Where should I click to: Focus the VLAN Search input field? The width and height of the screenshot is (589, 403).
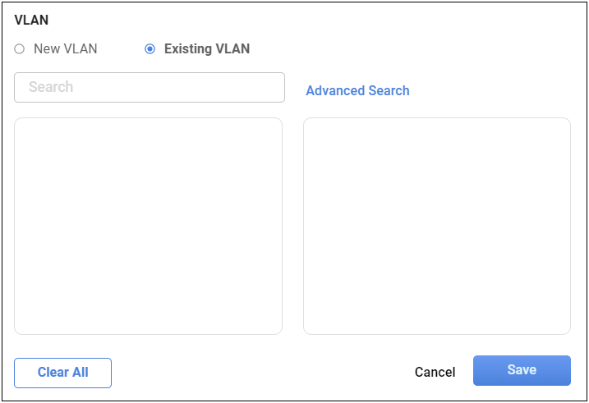coord(150,87)
